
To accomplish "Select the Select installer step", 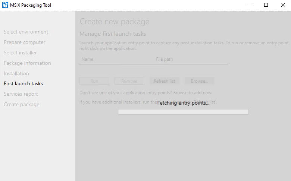I will tap(20, 53).
